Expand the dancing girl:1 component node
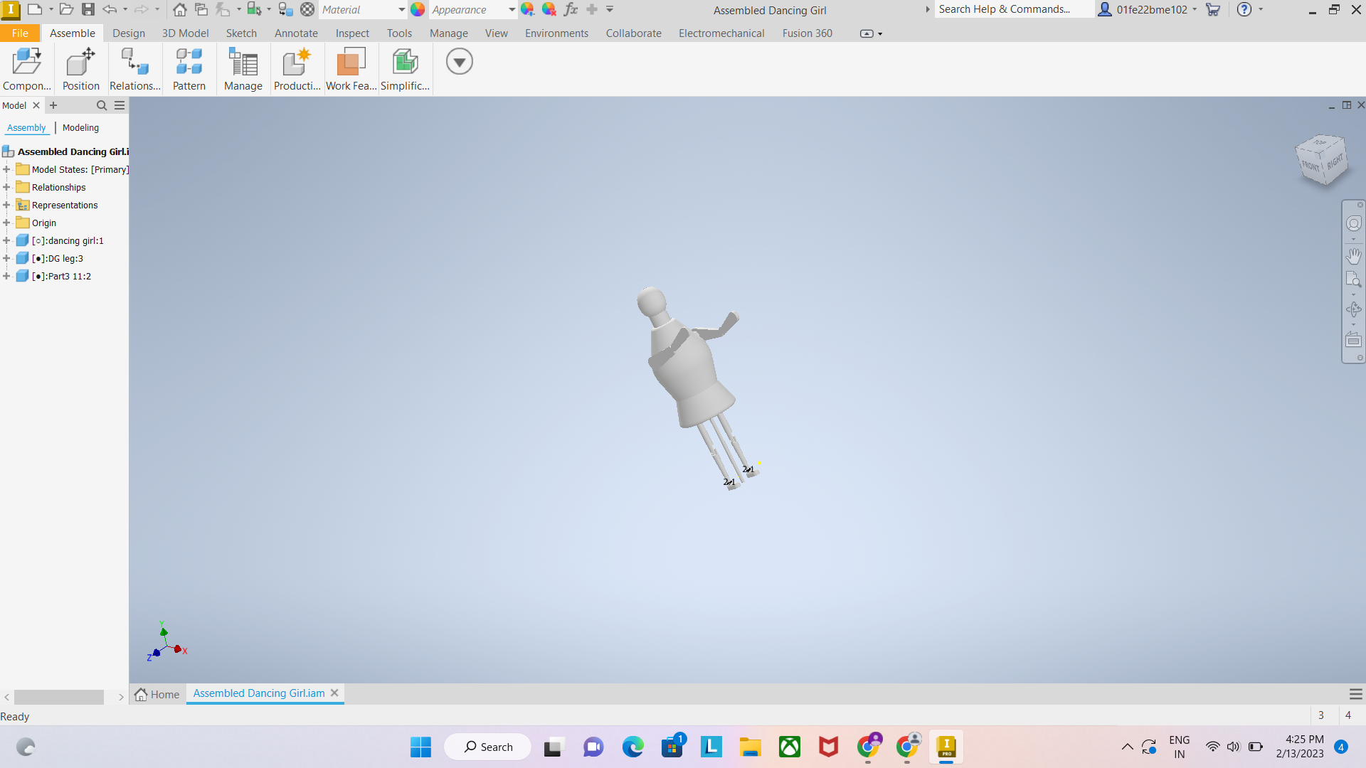The width and height of the screenshot is (1366, 768). [7, 240]
